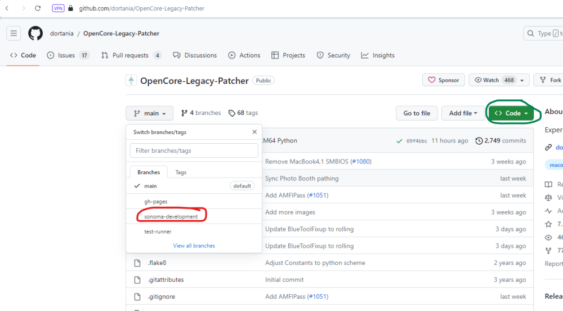
Task: Select the Tags tab in the popup
Action: click(181, 172)
